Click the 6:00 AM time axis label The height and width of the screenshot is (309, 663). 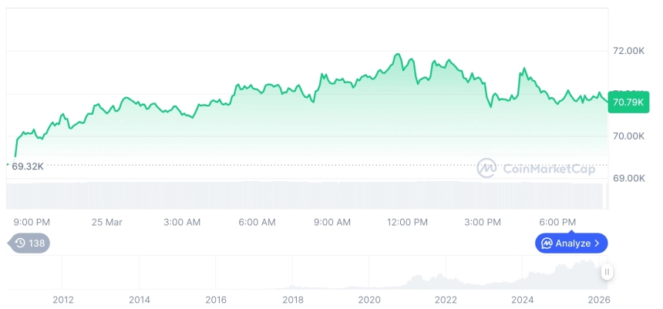(x=257, y=222)
